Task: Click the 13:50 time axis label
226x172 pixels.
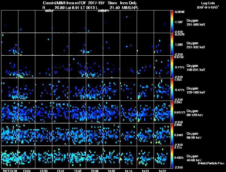Action: [77, 171]
